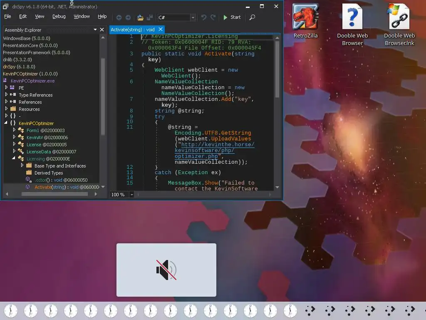Select dnlib (3.3.2.0) assembly
426x320 pixels.
pyautogui.click(x=17, y=60)
